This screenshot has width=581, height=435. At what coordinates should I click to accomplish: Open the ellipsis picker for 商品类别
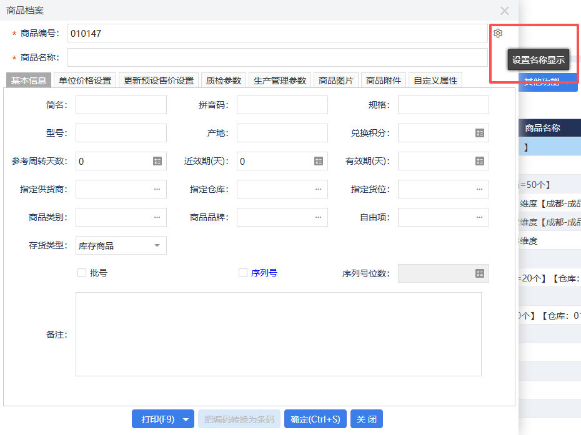coord(159,217)
